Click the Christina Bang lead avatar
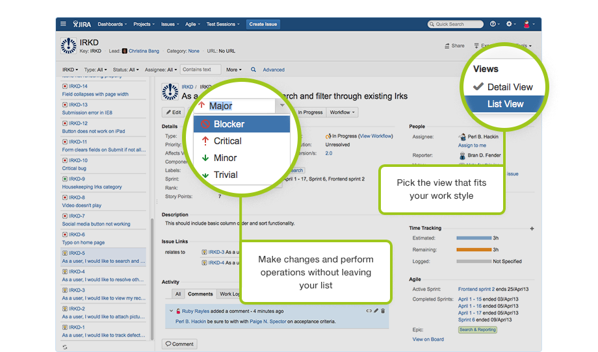This screenshot has height=352, width=598. 124,51
